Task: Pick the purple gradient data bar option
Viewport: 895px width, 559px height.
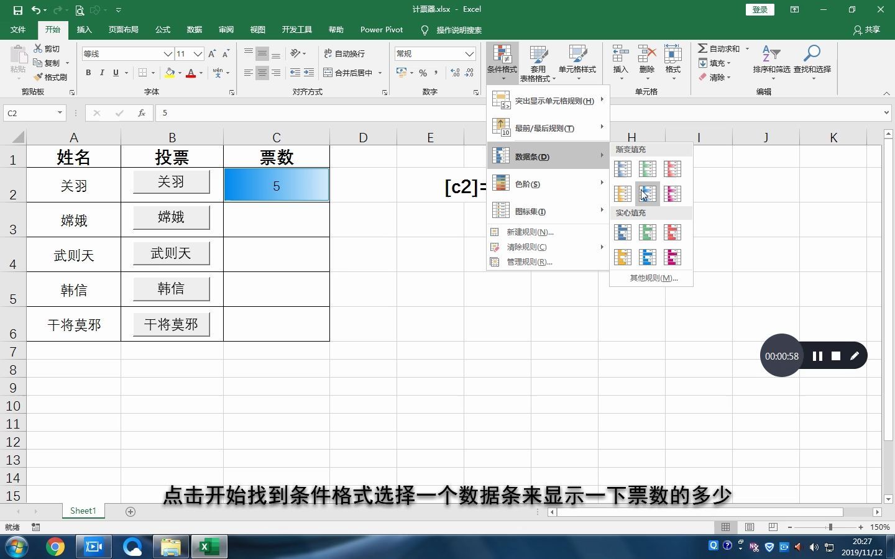Action: [x=672, y=194]
